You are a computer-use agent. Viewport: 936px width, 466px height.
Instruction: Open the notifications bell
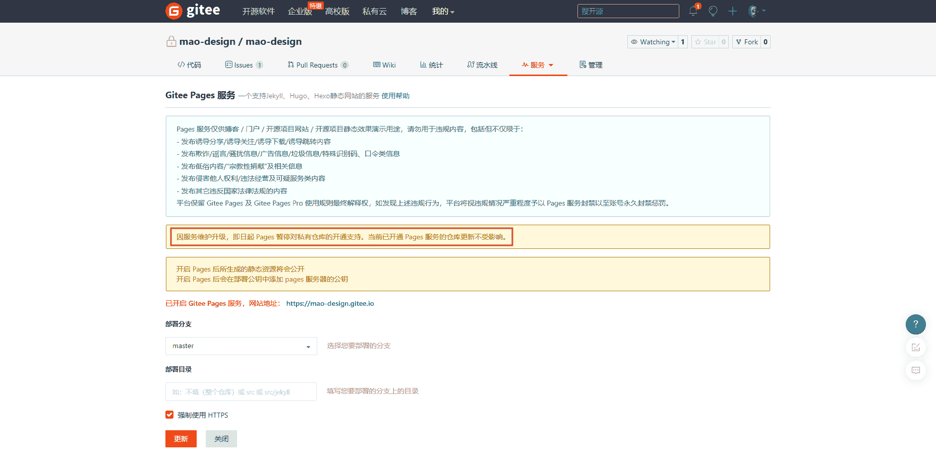pos(693,11)
